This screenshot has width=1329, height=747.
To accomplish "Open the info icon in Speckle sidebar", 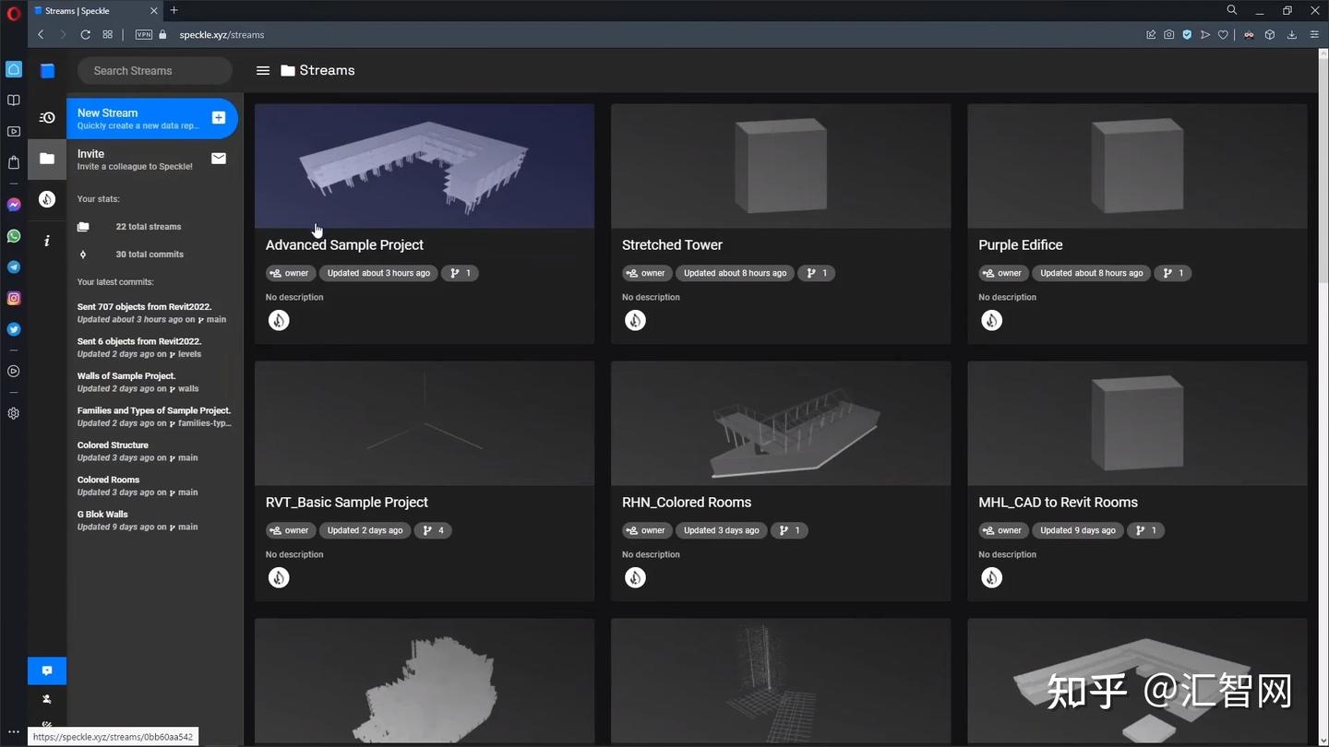I will click(47, 241).
